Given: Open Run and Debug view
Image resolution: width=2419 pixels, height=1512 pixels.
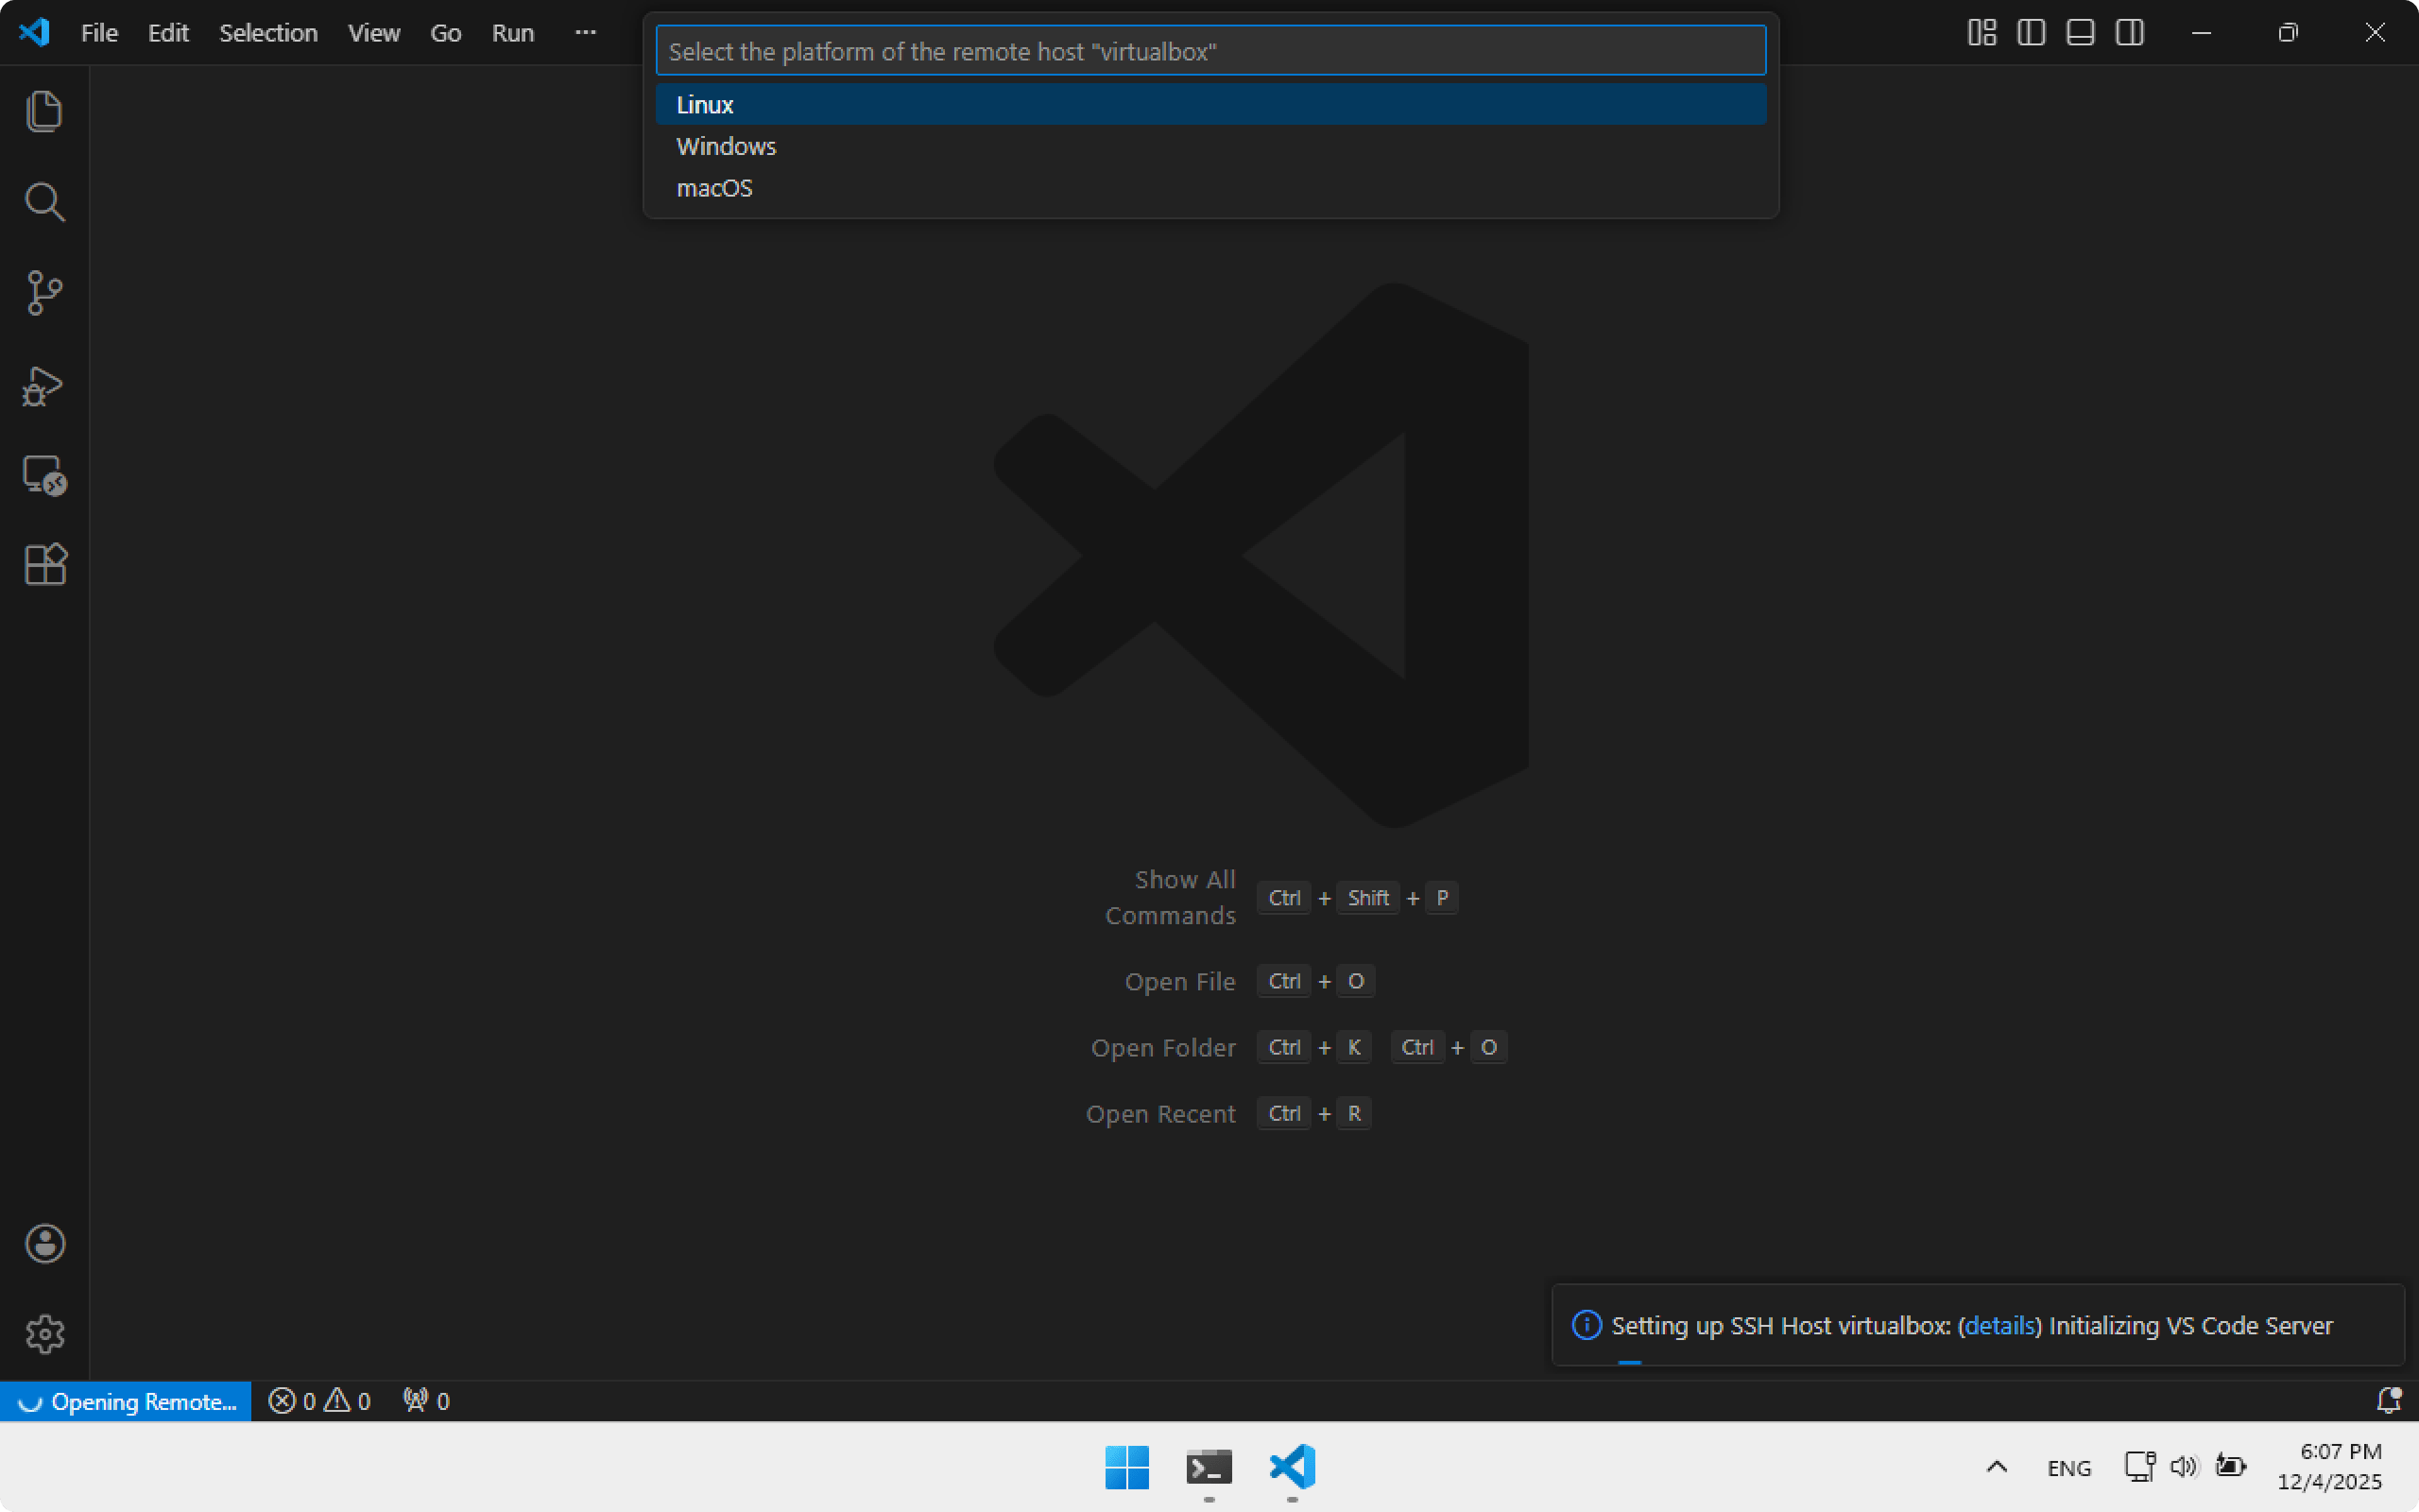Looking at the screenshot, I should [x=44, y=385].
